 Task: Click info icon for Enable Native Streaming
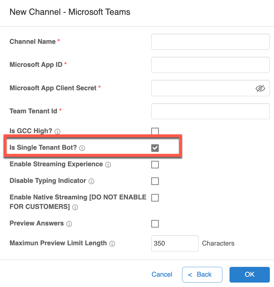[x=75, y=207]
